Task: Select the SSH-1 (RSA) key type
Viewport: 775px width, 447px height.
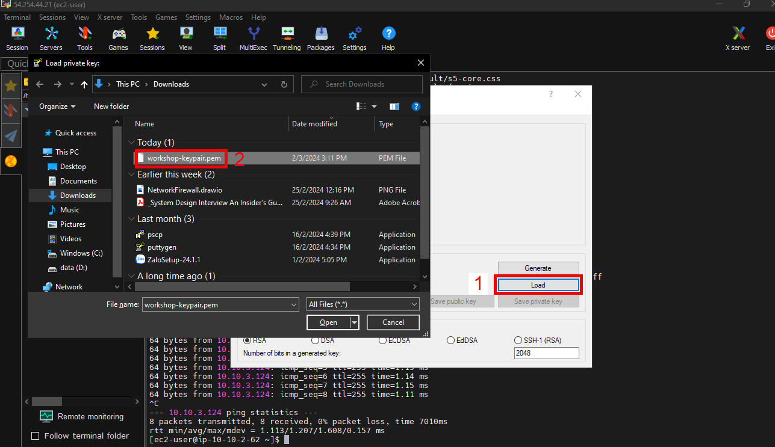Action: tap(518, 340)
